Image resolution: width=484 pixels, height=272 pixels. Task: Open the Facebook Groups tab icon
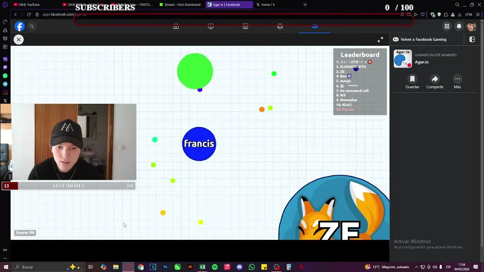pyautogui.click(x=280, y=26)
